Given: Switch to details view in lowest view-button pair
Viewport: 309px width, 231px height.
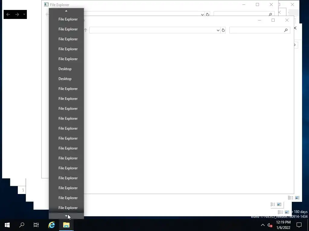Looking at the screenshot, I should pos(280,212).
